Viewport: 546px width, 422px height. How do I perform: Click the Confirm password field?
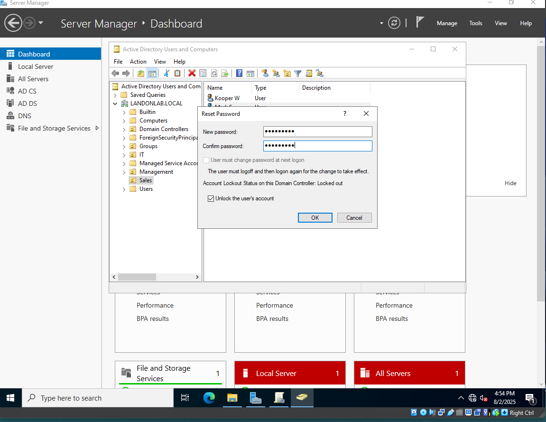click(317, 146)
